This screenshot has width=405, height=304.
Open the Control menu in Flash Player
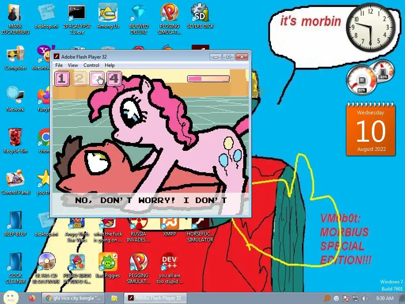(x=91, y=65)
